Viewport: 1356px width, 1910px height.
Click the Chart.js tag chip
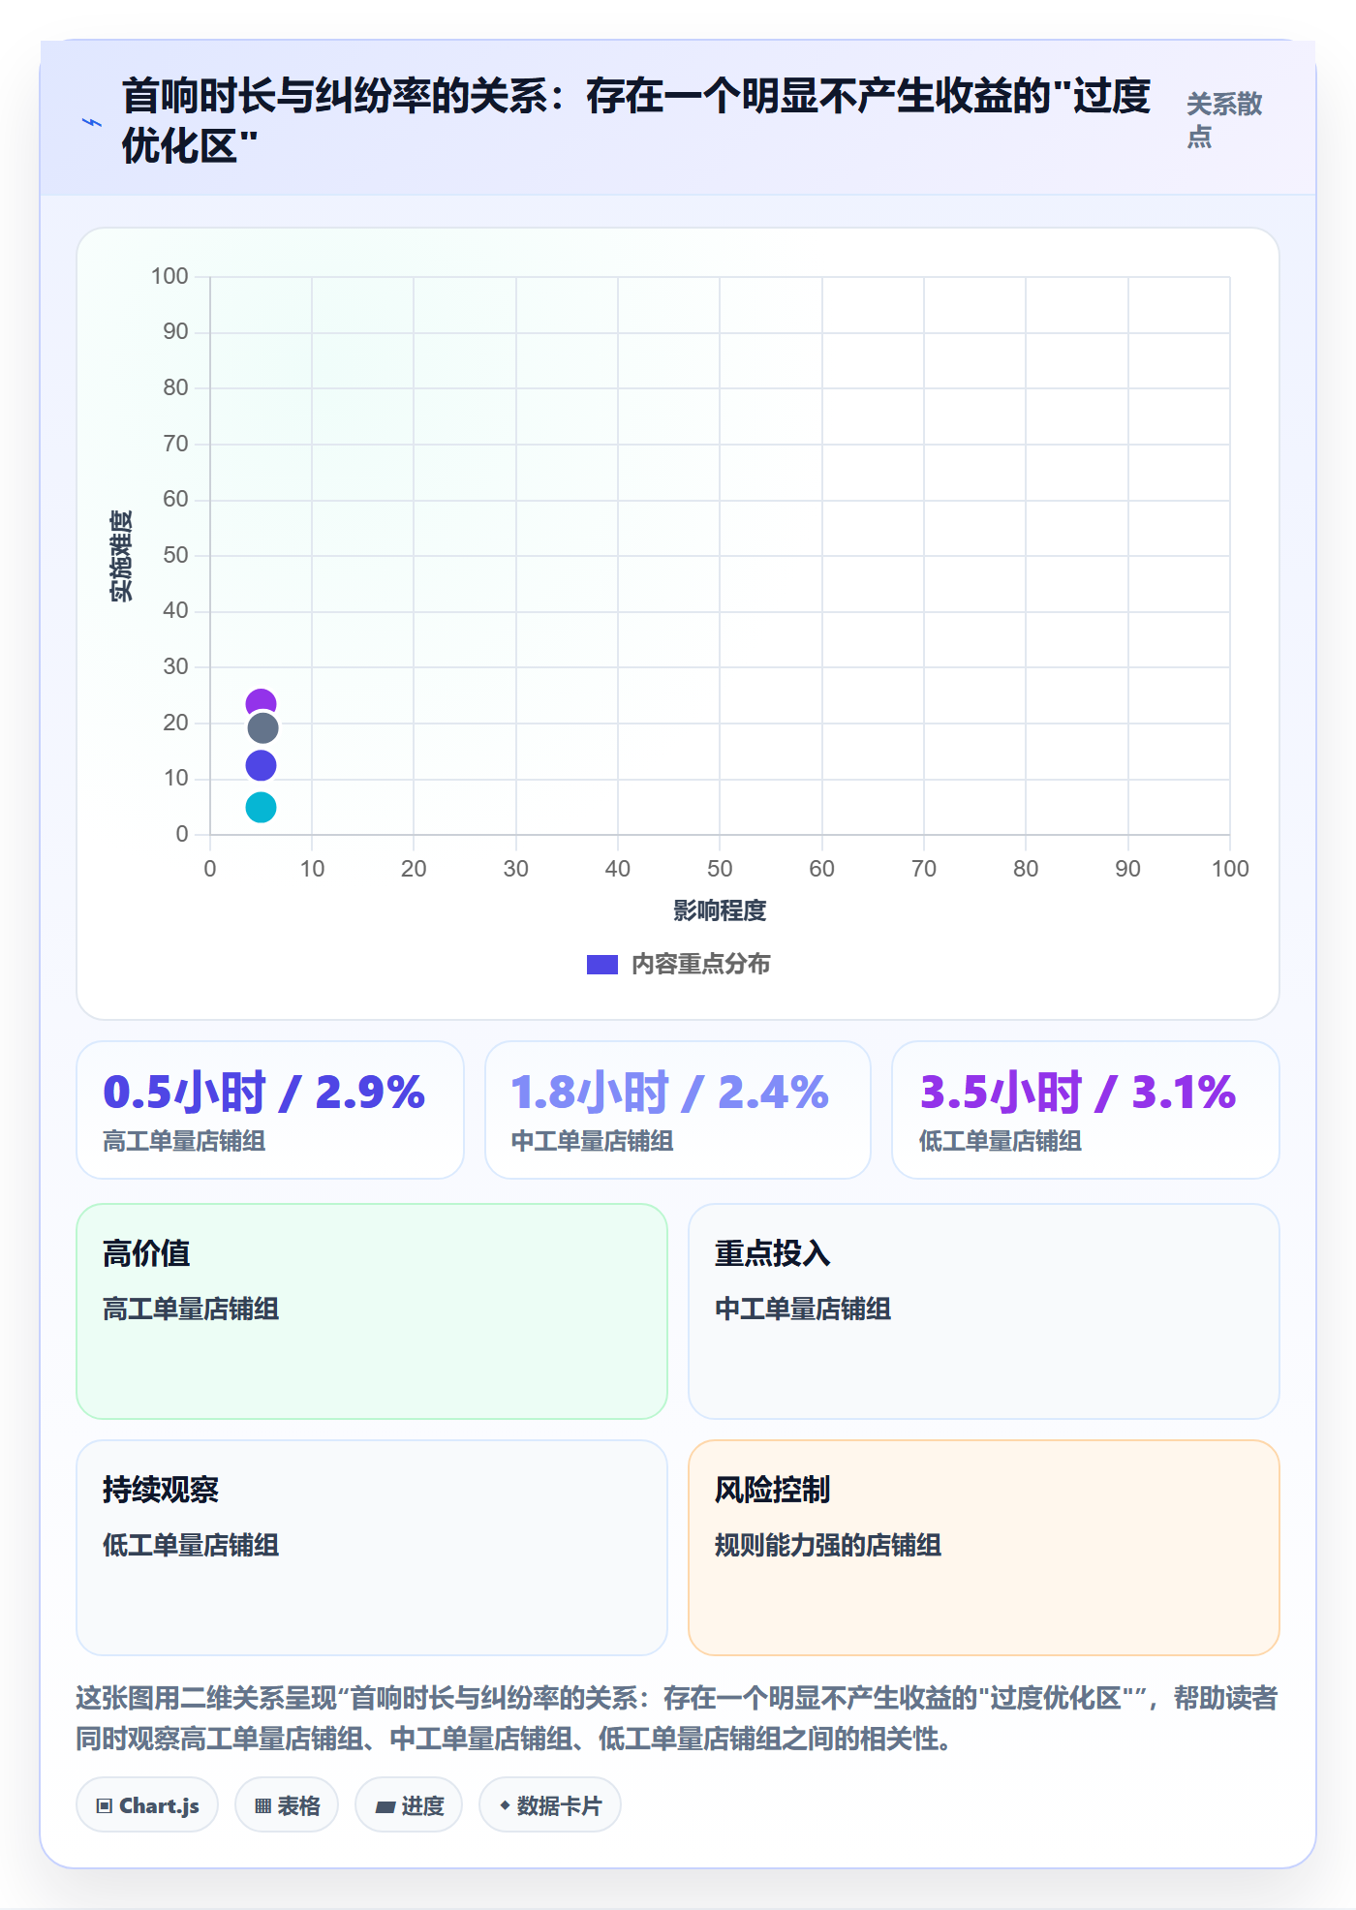click(147, 1805)
